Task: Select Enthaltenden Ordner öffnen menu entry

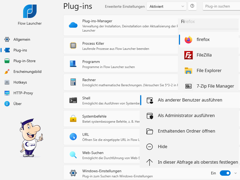Action: tap(186, 131)
